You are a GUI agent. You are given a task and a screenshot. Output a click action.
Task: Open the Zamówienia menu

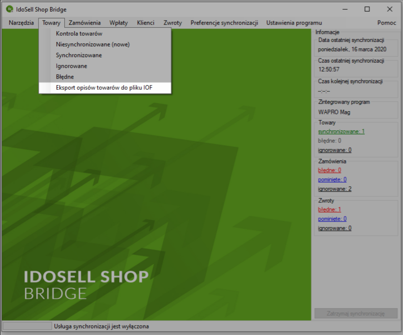point(84,23)
